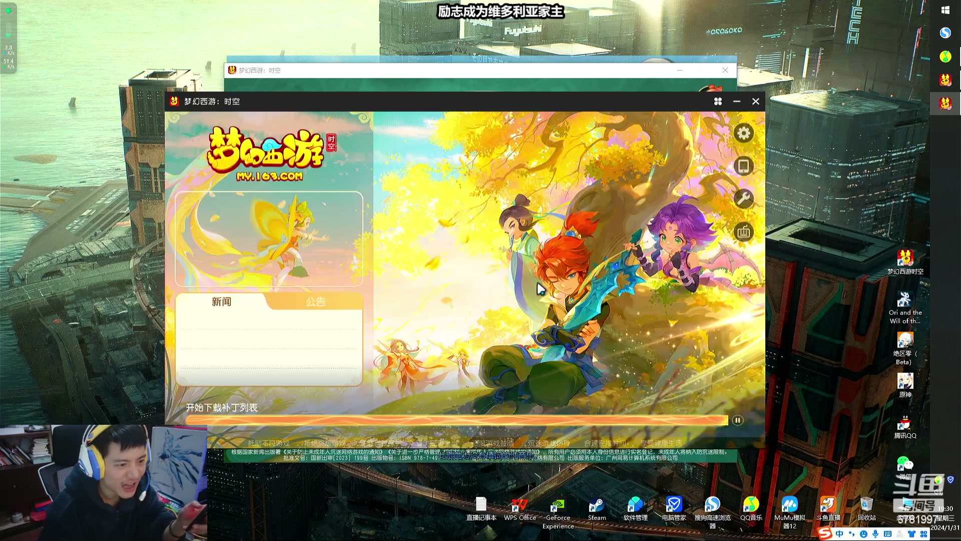Click the lower 梦幻西游 taskbar icon
The width and height of the screenshot is (961, 541).
(x=945, y=103)
